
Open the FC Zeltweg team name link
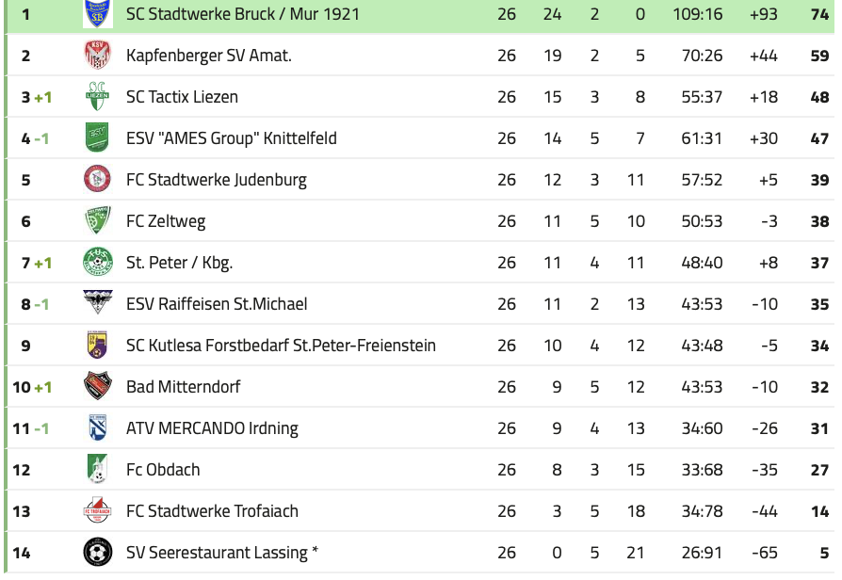[166, 220]
